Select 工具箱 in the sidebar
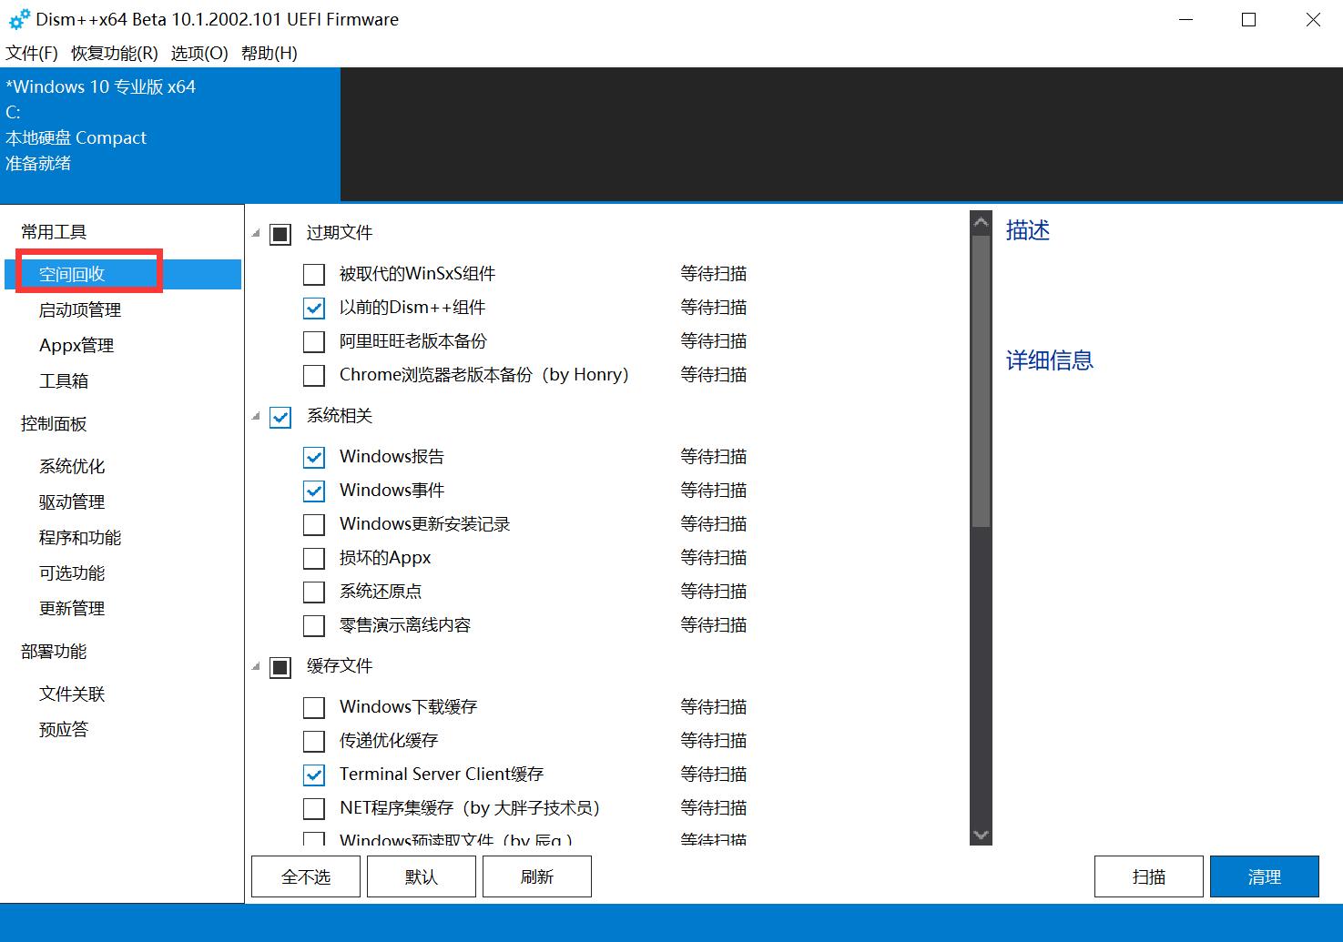 63,380
